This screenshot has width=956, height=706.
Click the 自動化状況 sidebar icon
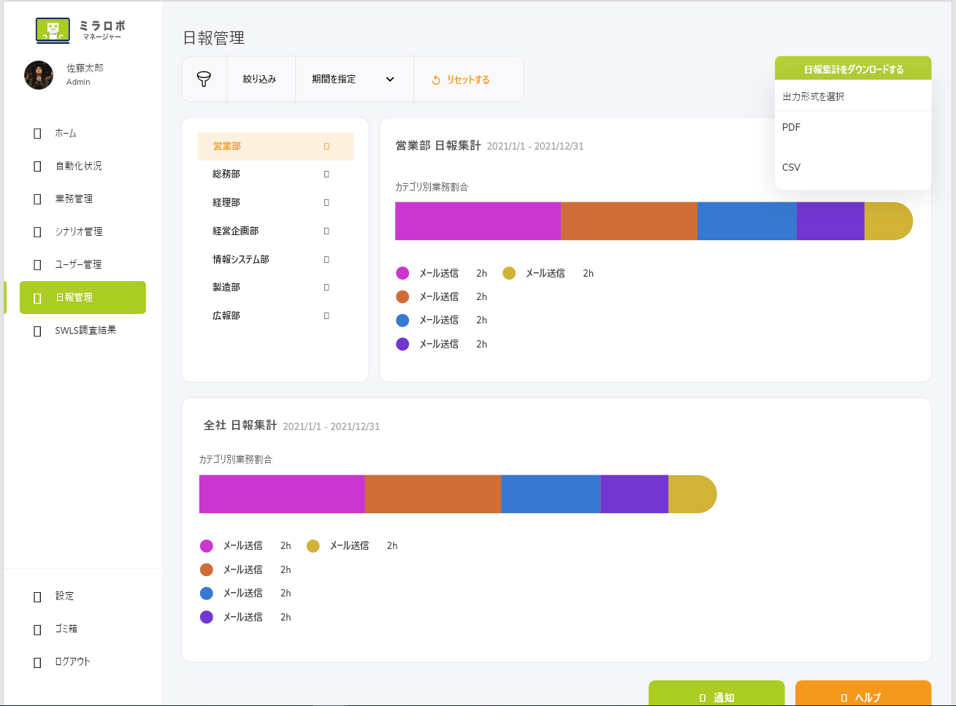click(37, 166)
